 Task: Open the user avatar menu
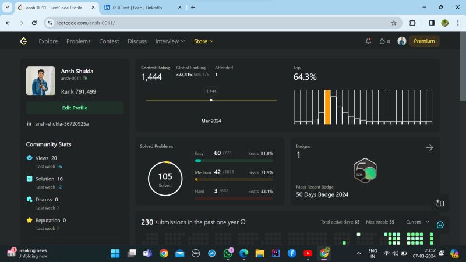tap(402, 41)
